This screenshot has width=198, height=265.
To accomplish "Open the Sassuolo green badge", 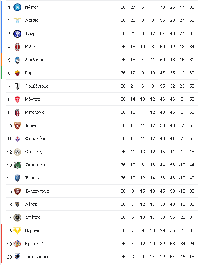I will pyautogui.click(x=17, y=165).
